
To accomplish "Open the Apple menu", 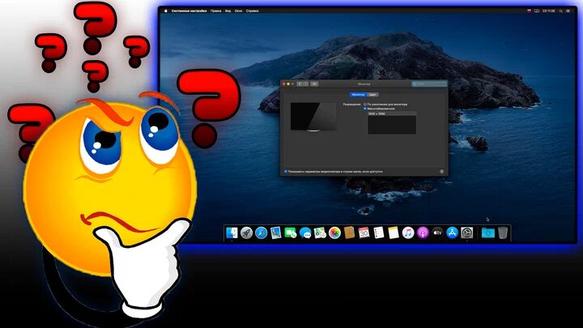I will (166, 11).
